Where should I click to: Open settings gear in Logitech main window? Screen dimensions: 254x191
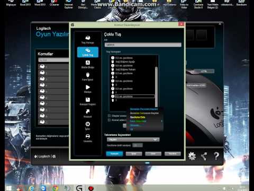pyautogui.click(x=192, y=156)
